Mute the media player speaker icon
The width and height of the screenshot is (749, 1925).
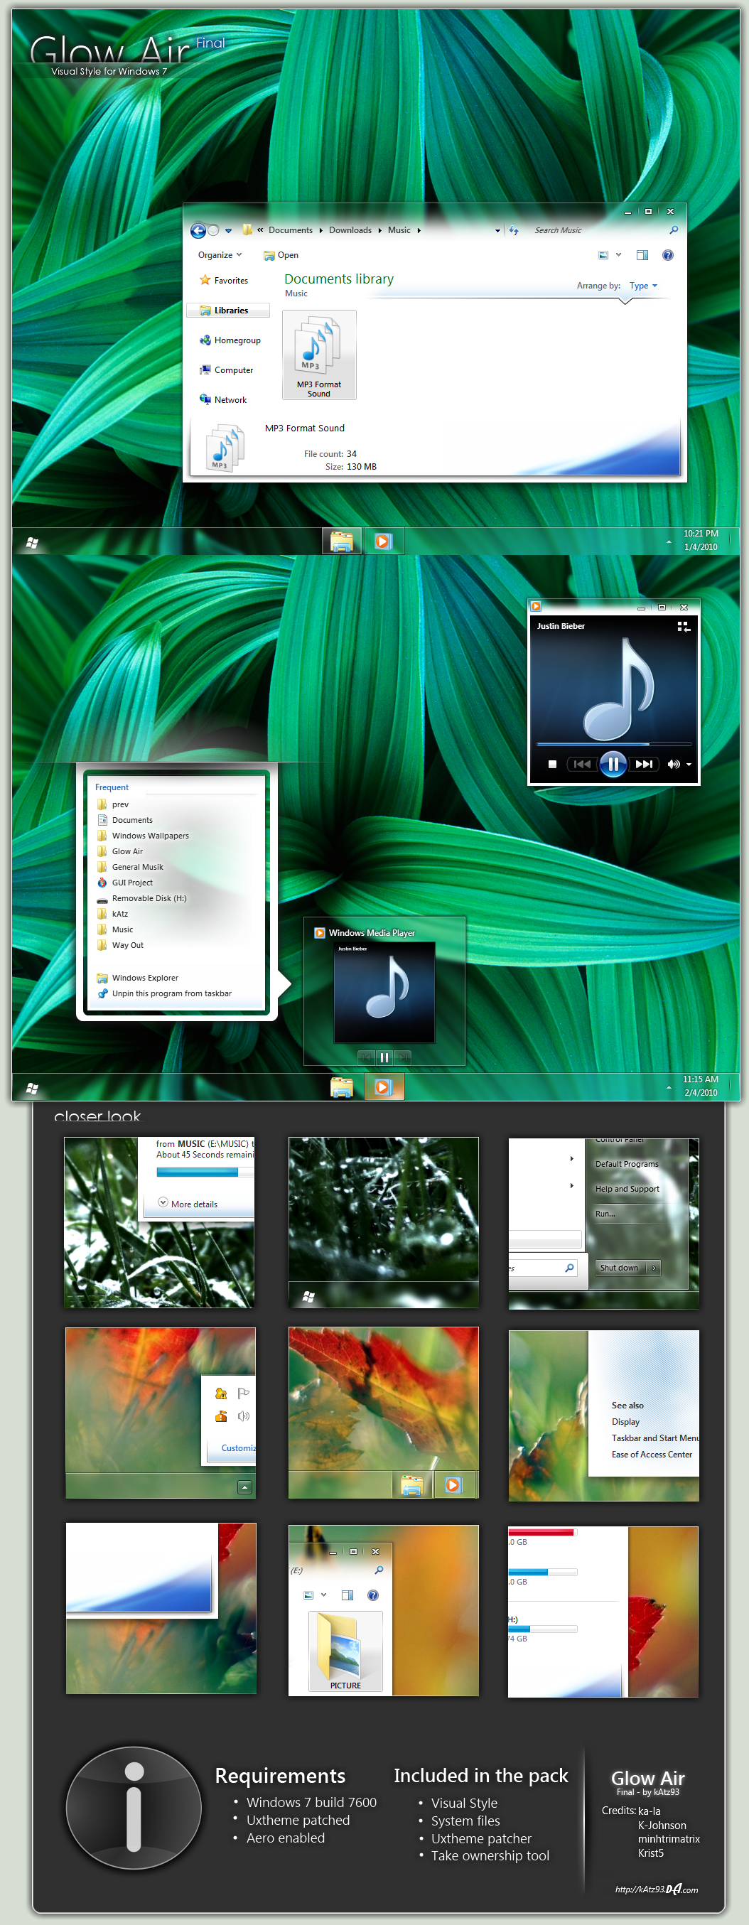tap(674, 764)
